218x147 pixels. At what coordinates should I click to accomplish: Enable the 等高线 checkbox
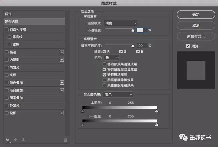(x=10, y=37)
